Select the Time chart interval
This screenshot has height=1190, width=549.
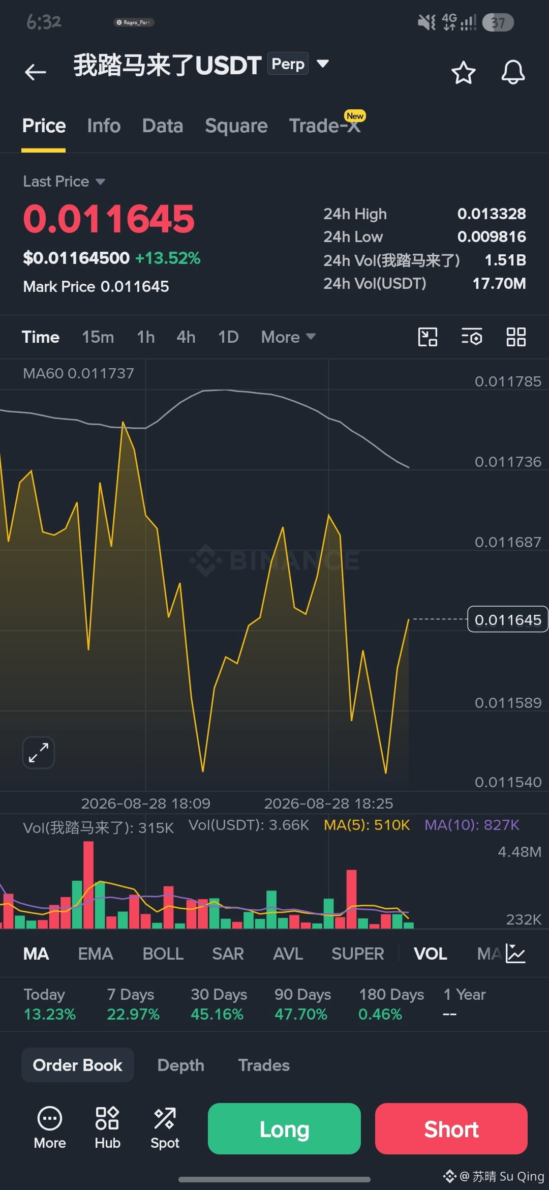click(x=41, y=337)
